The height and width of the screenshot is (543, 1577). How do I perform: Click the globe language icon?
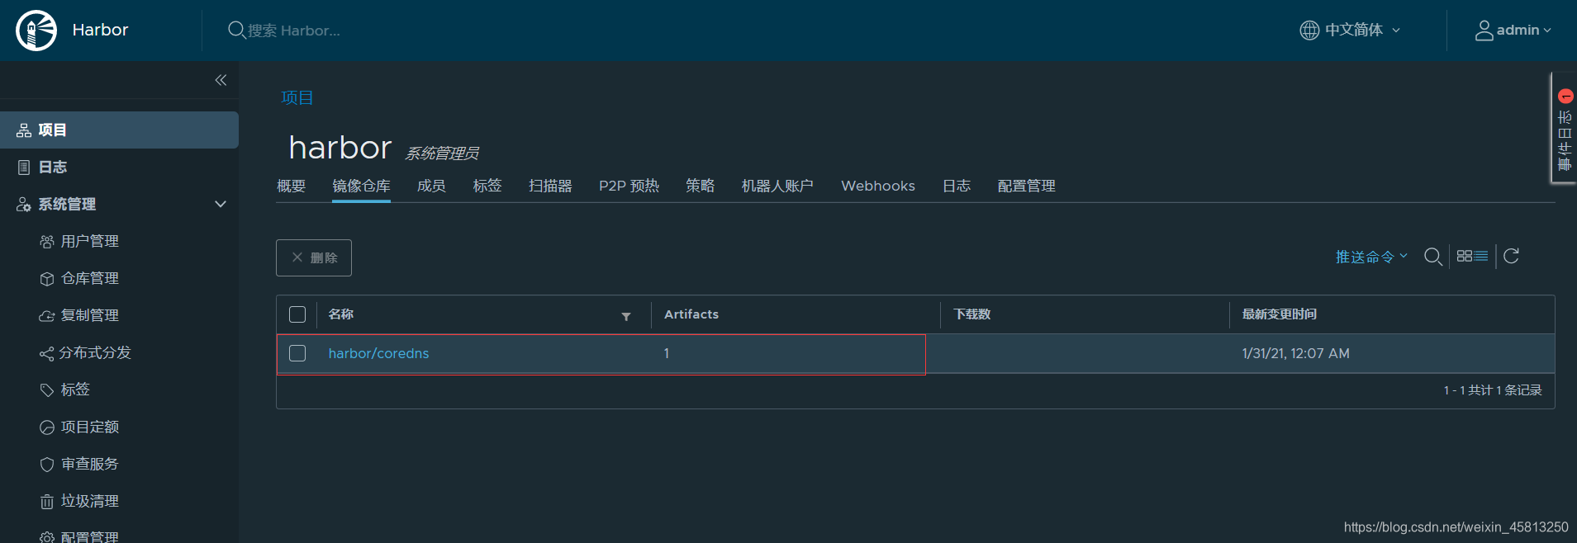[1309, 31]
